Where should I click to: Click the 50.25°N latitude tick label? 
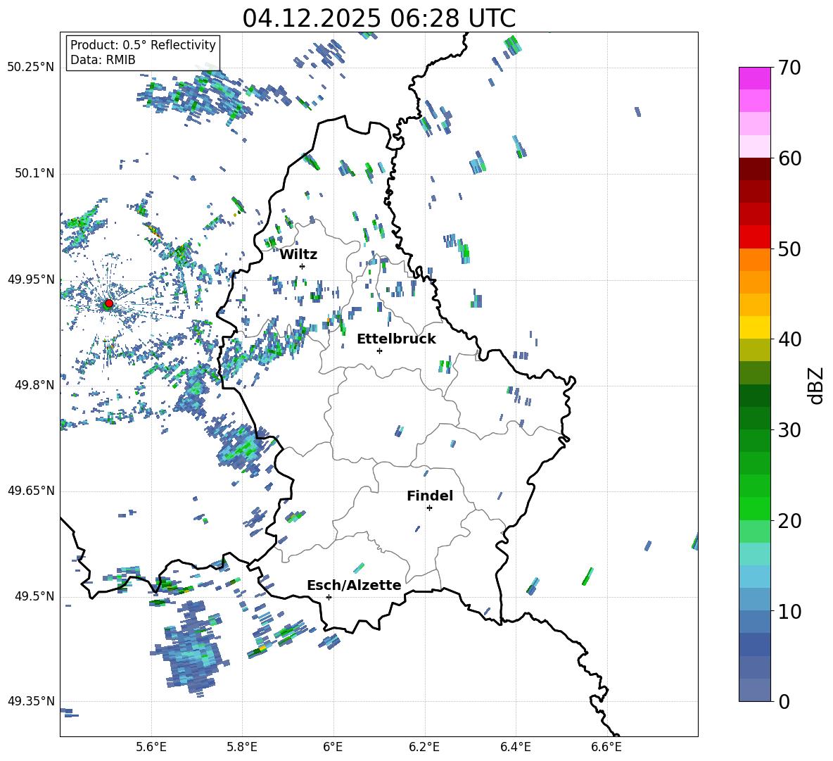[30, 67]
